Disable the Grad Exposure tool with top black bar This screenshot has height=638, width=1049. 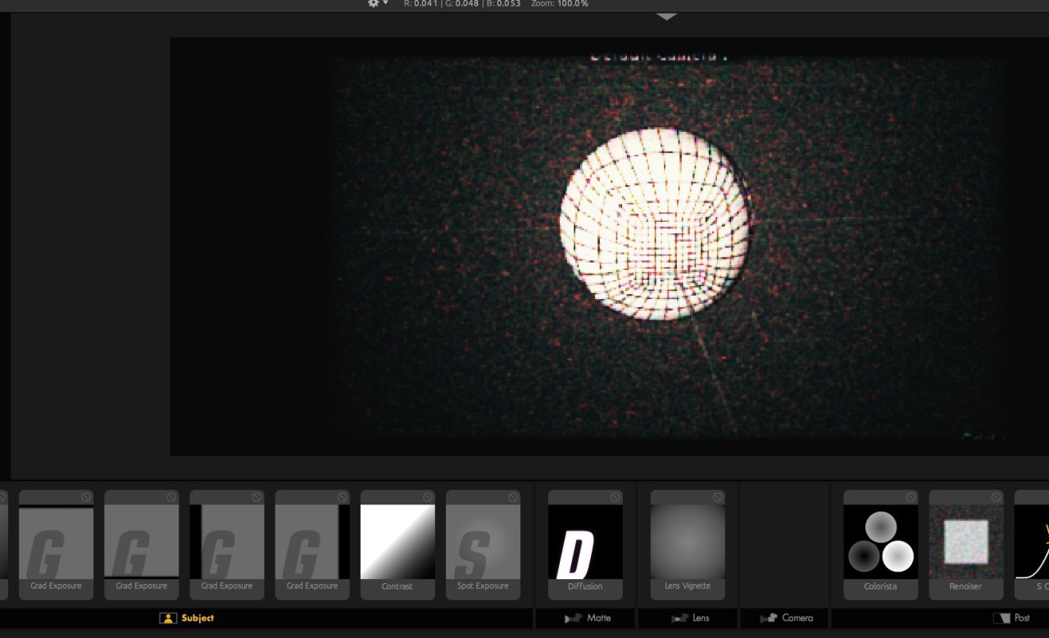(86, 497)
